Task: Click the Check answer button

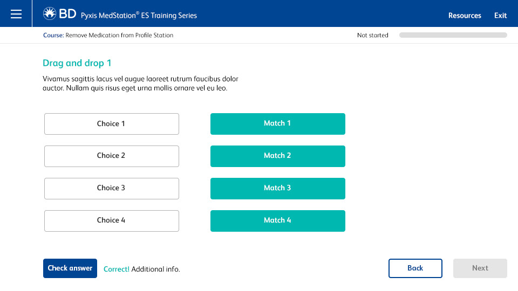Action: tap(70, 268)
